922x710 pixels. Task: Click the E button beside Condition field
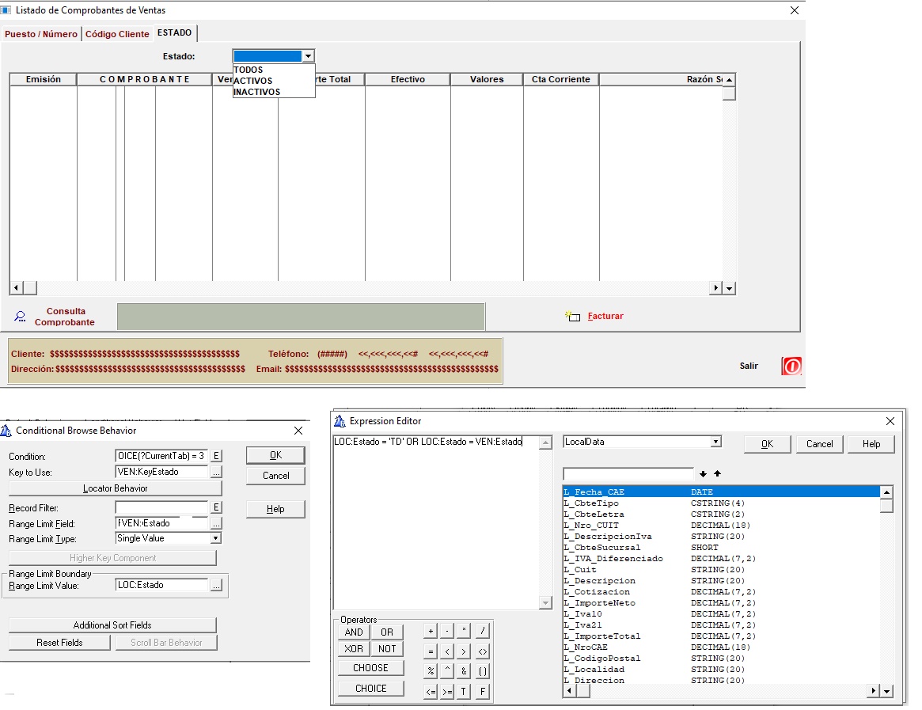[216, 456]
